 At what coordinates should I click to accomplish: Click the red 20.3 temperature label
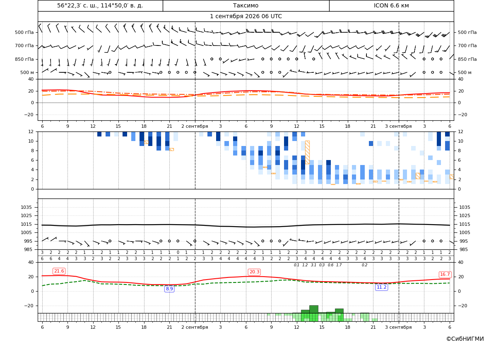pyautogui.click(x=254, y=272)
